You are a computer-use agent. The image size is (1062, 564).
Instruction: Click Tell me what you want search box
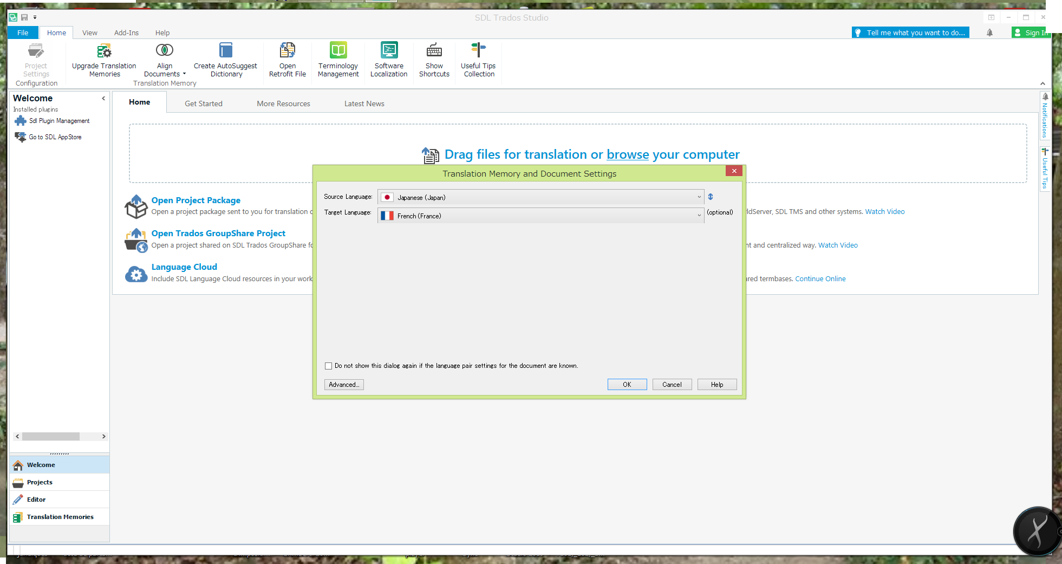[x=910, y=33]
